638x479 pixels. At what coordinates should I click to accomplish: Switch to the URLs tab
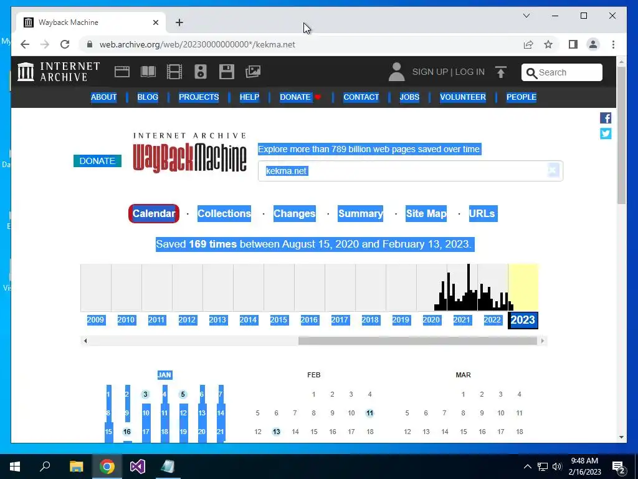point(483,213)
